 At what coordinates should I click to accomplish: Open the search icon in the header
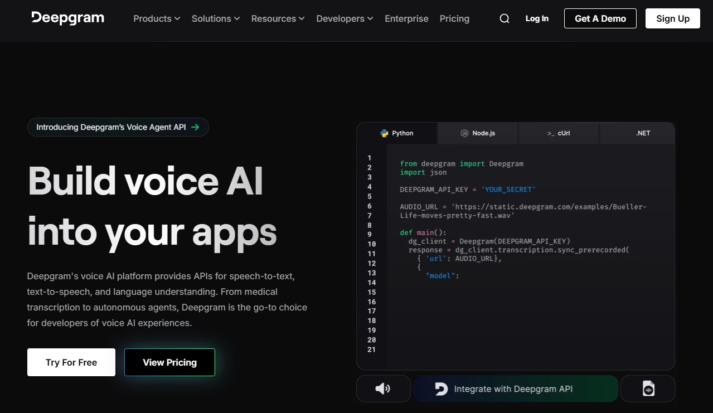tap(505, 18)
